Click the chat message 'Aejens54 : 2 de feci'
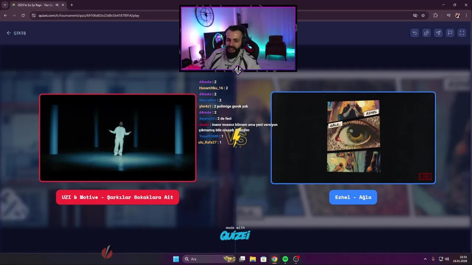 coord(215,119)
